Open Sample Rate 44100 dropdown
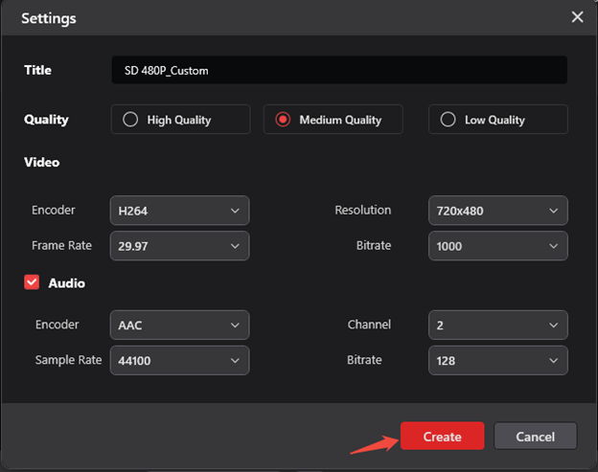This screenshot has width=598, height=472. pyautogui.click(x=179, y=360)
